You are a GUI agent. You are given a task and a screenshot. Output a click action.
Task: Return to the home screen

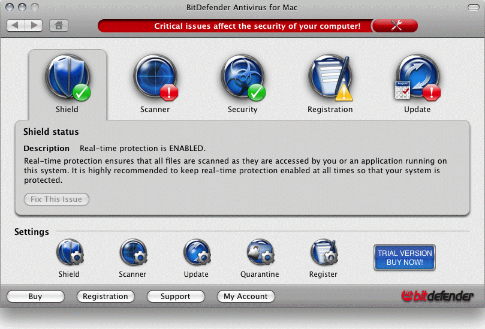point(59,25)
